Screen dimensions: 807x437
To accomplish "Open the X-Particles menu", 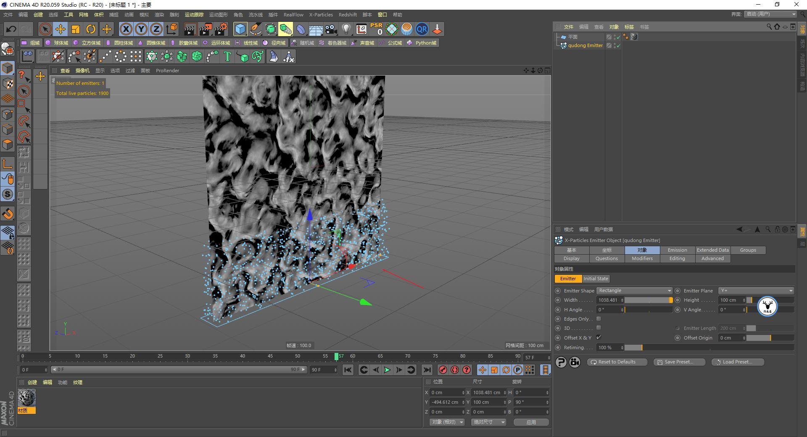I will 321,15.
